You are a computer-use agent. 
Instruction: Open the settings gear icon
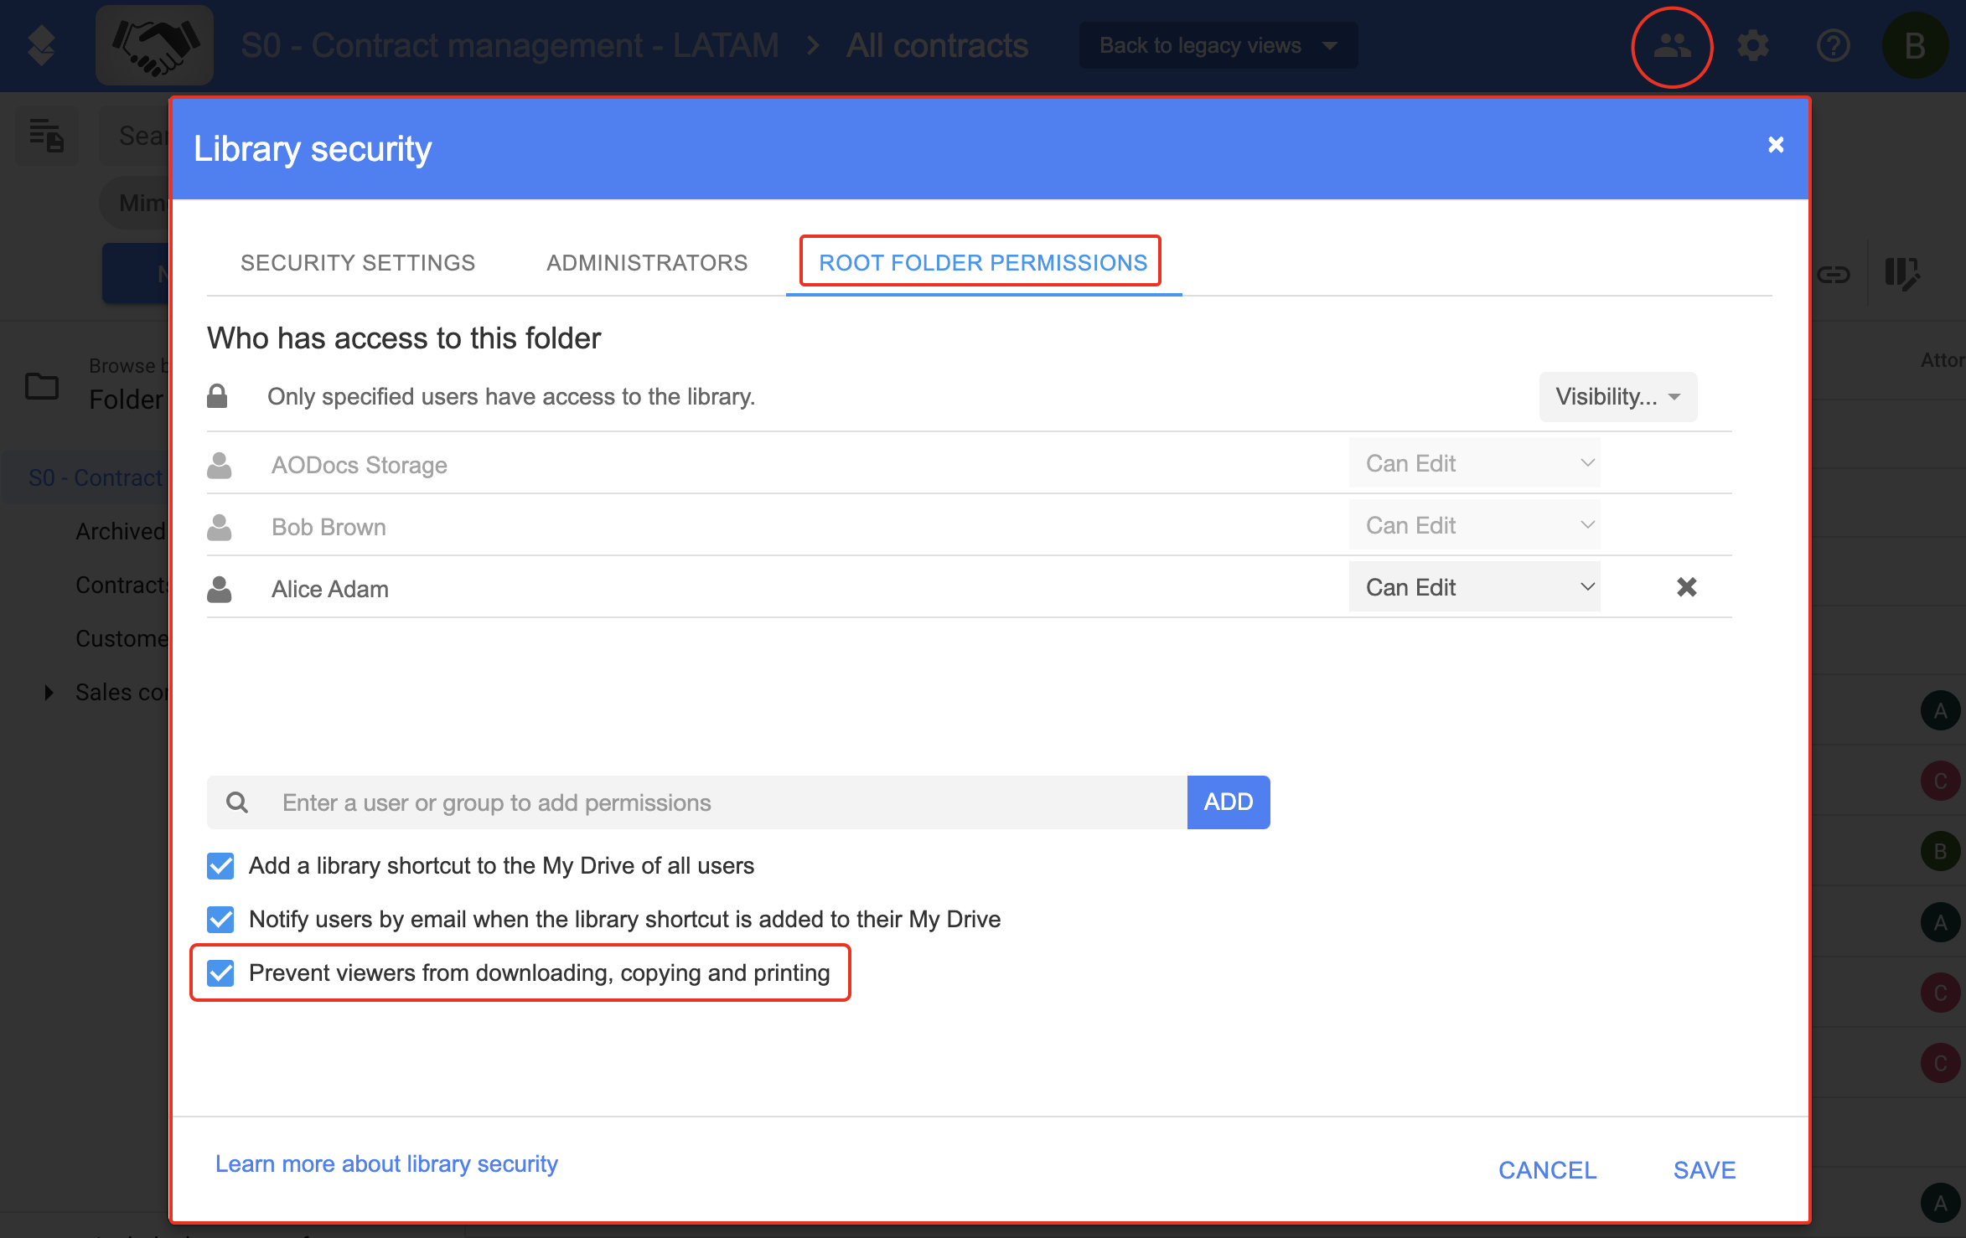1752,46
